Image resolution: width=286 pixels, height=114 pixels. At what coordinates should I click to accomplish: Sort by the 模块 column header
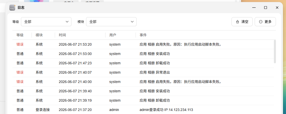pos(39,35)
